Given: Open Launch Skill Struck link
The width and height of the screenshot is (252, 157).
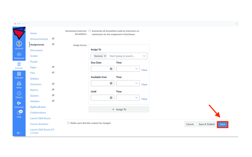Looking at the screenshot, I should 40,118.
